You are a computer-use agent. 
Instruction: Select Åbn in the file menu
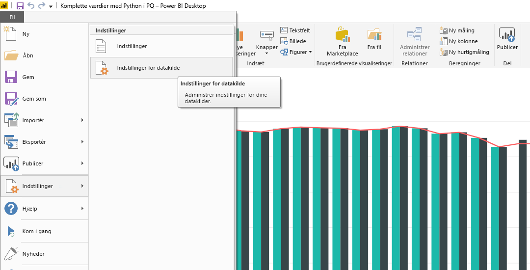click(x=44, y=55)
